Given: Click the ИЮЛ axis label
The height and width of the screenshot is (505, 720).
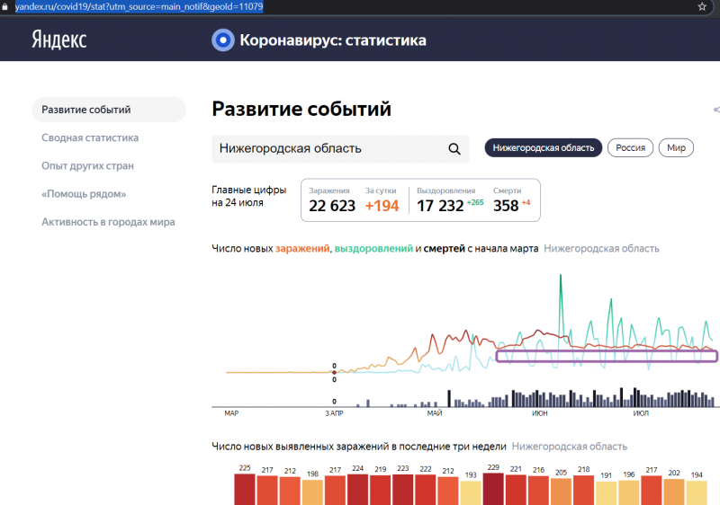Looking at the screenshot, I should pyautogui.click(x=641, y=413).
